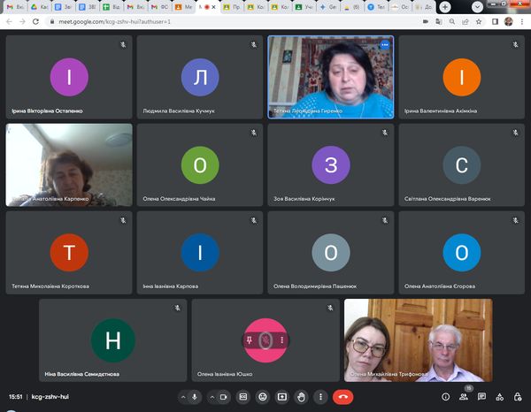Image resolution: width=531 pixels, height=412 pixels.
Task: Toggle the microphone button in the call bar
Action: click(195, 397)
